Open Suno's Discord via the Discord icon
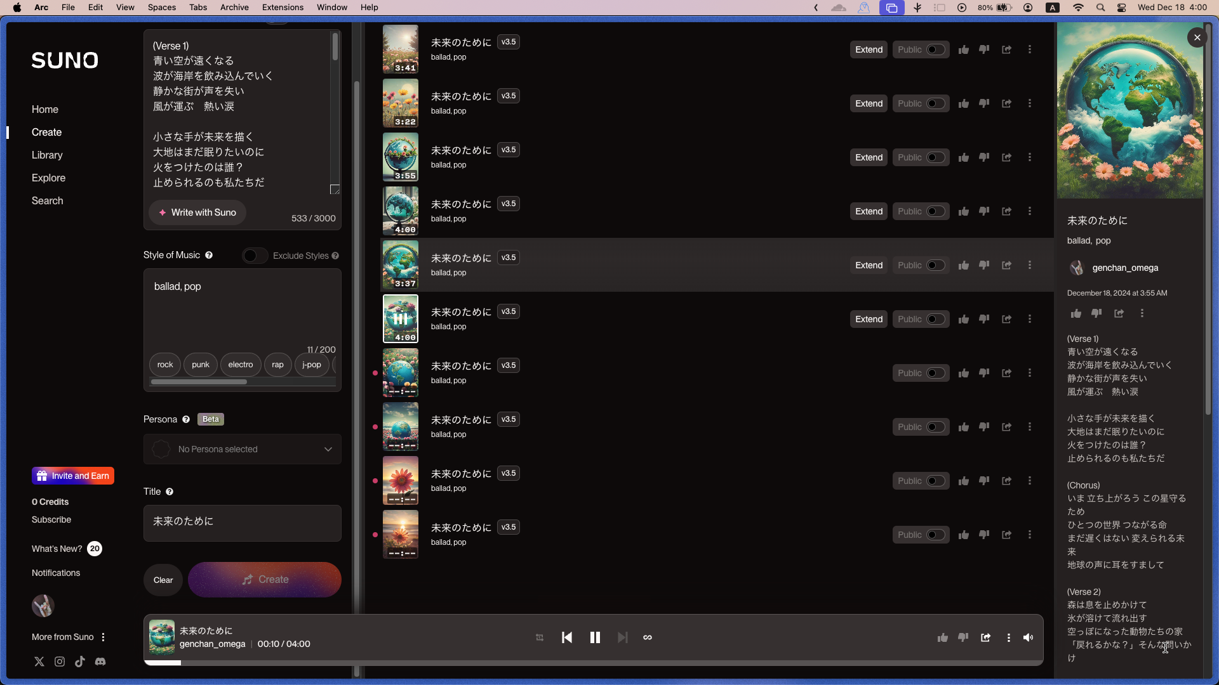Viewport: 1219px width, 685px height. point(100,662)
